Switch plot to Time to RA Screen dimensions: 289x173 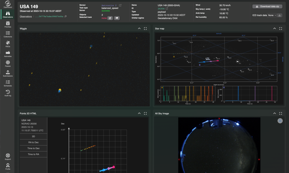[x=33, y=154]
